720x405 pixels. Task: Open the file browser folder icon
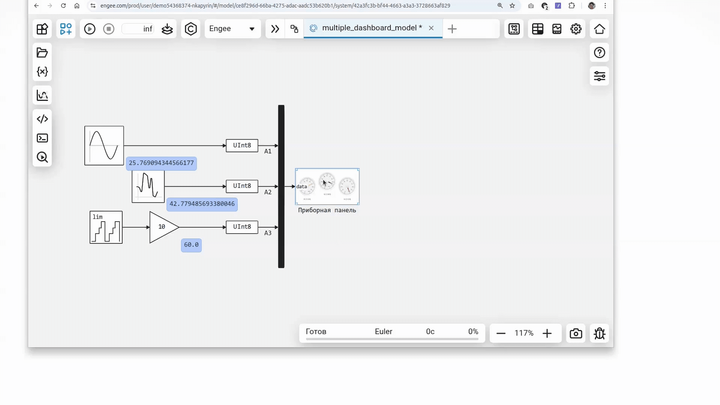42,52
